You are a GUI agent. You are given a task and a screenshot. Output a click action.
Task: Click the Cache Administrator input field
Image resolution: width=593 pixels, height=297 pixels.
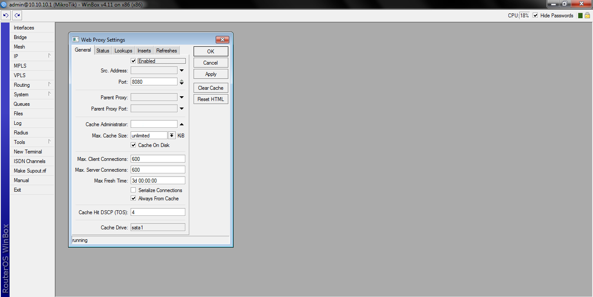click(154, 124)
